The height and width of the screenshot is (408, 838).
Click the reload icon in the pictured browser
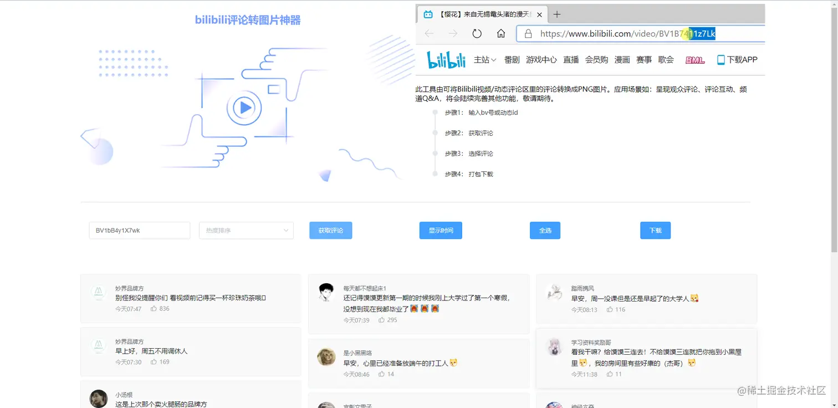(477, 34)
